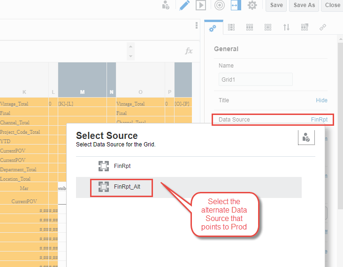Open the sort up-down arrows tab
Screen dimensions: 343x267
[x=286, y=27]
